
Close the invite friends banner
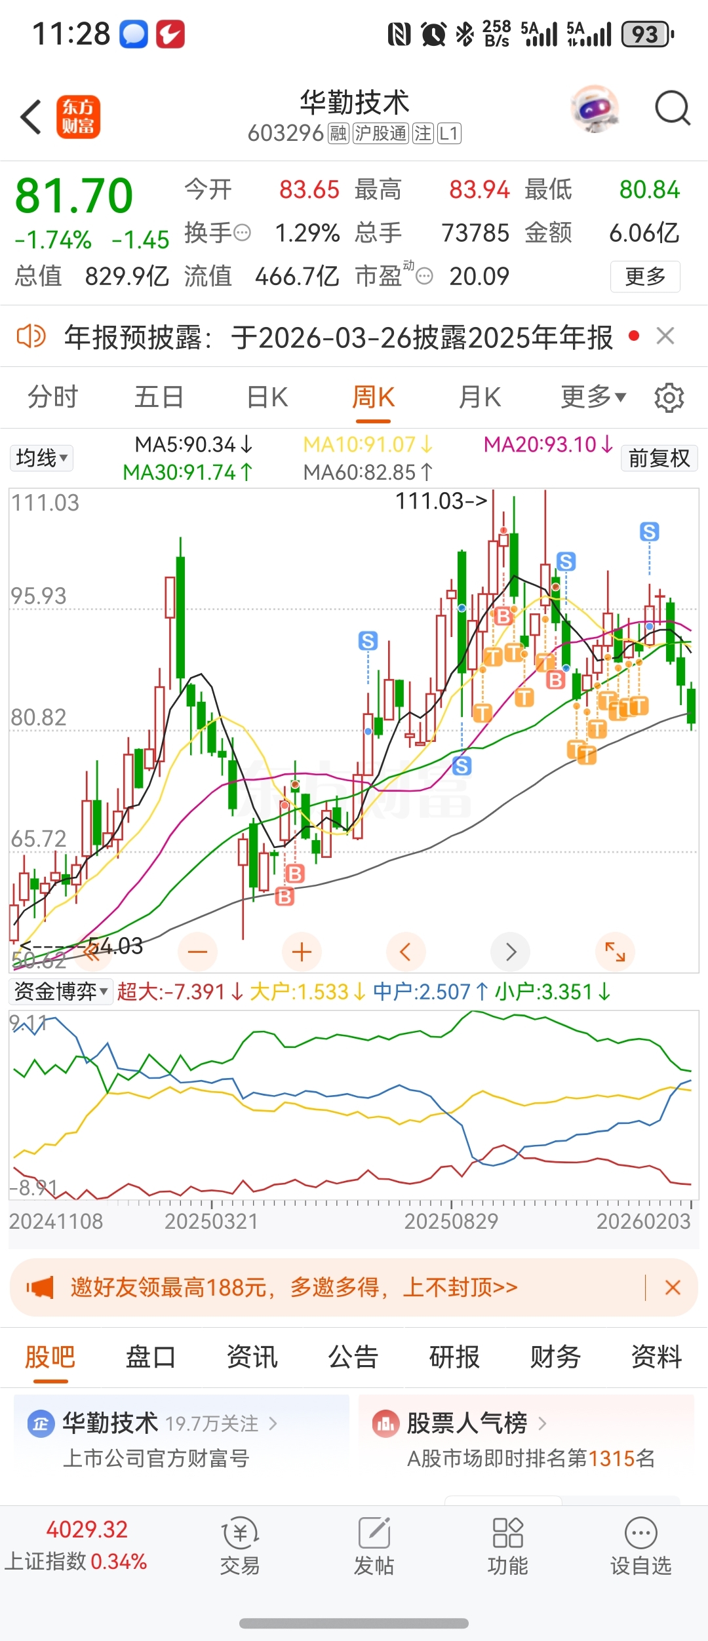pyautogui.click(x=673, y=1288)
